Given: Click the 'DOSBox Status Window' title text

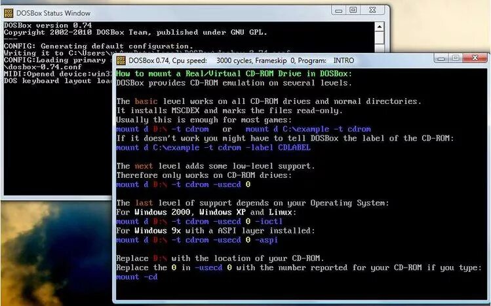Looking at the screenshot, I should pos(53,13).
